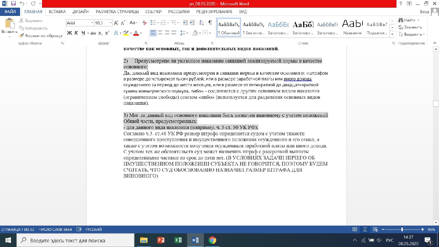Switch to the РАЗМЕТКА СТРАНИЦЫ tab
439x247 pixels.
point(117,12)
